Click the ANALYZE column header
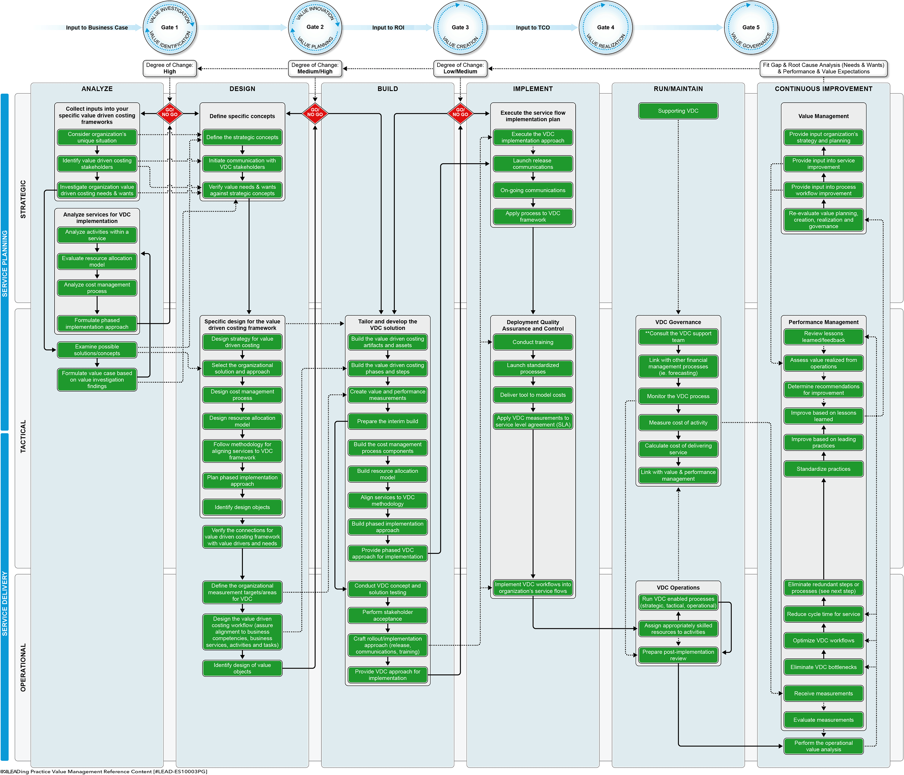The height and width of the screenshot is (775, 904). tap(97, 89)
